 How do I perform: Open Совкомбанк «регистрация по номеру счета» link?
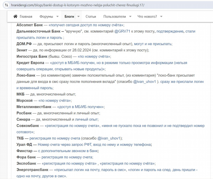[72, 126]
